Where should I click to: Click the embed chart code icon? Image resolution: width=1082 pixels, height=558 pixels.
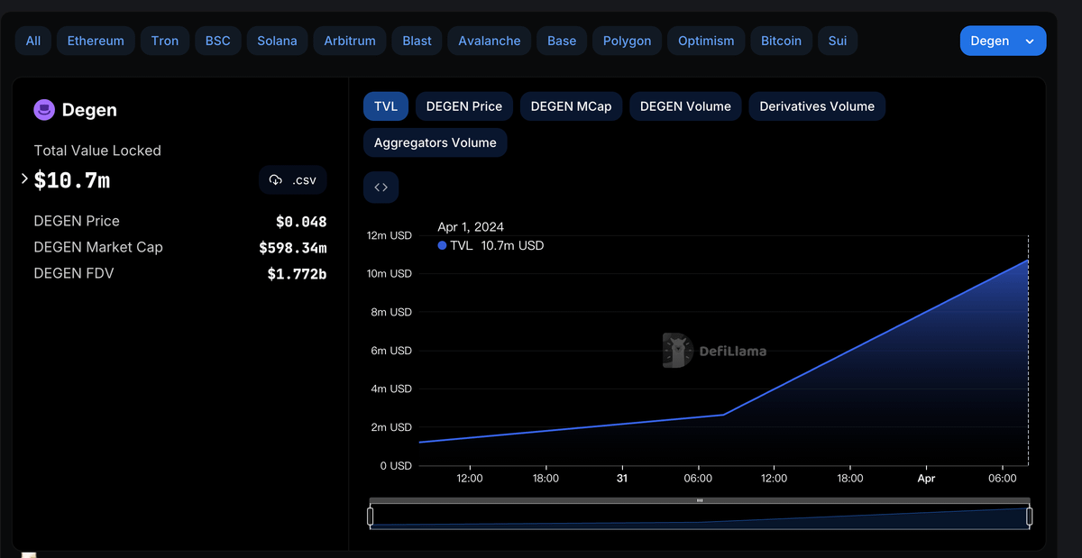pyautogui.click(x=381, y=188)
